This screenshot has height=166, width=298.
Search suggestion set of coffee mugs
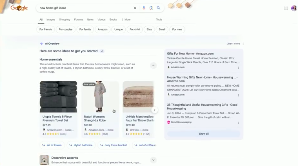click(x=144, y=145)
